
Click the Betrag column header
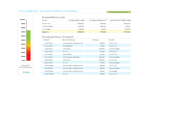(96, 40)
